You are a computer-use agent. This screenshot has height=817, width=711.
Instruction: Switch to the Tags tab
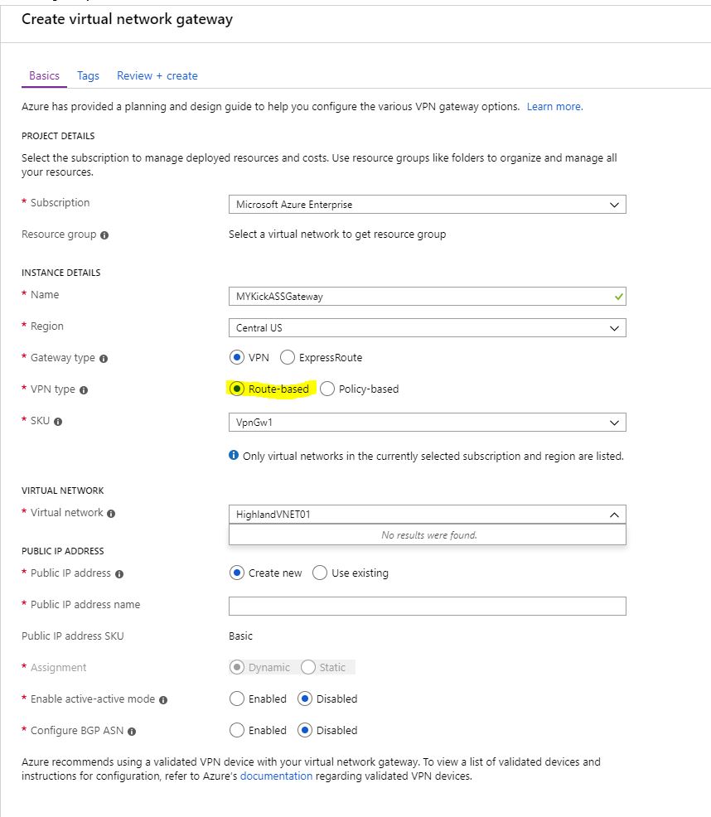88,75
